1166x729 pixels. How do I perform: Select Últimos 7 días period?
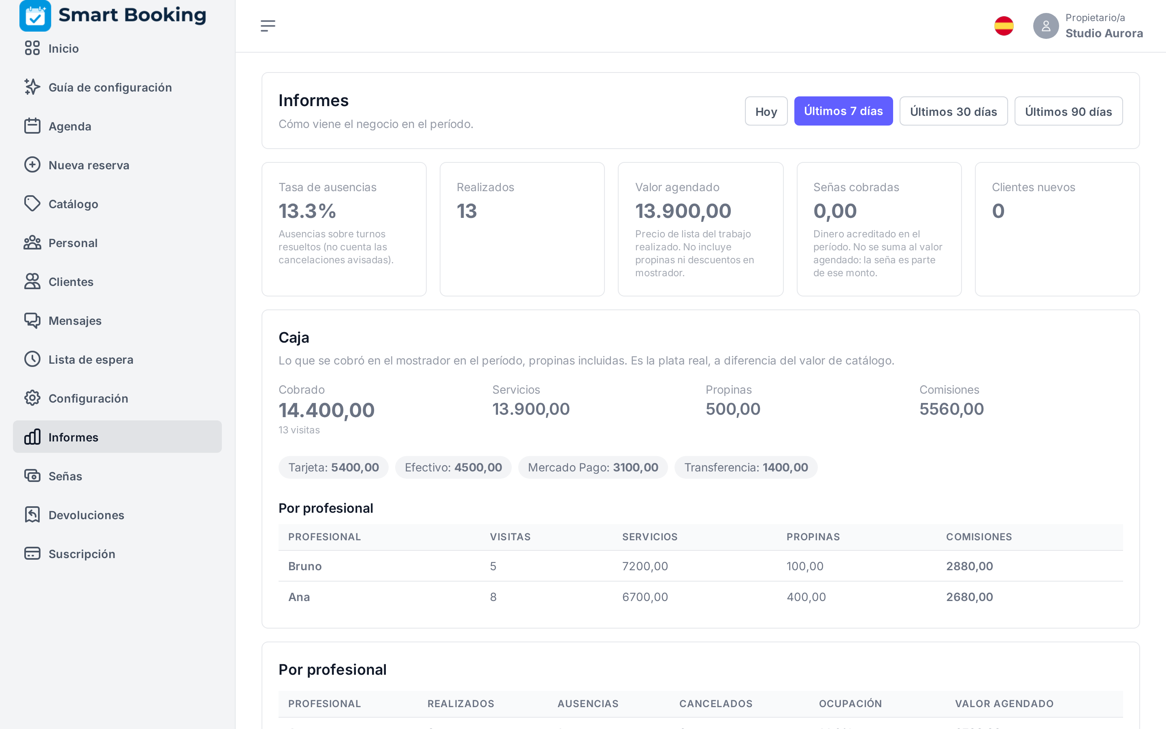[843, 111]
